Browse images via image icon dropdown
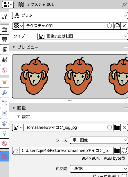The width and height of the screenshot is (128, 177). tap(18, 128)
